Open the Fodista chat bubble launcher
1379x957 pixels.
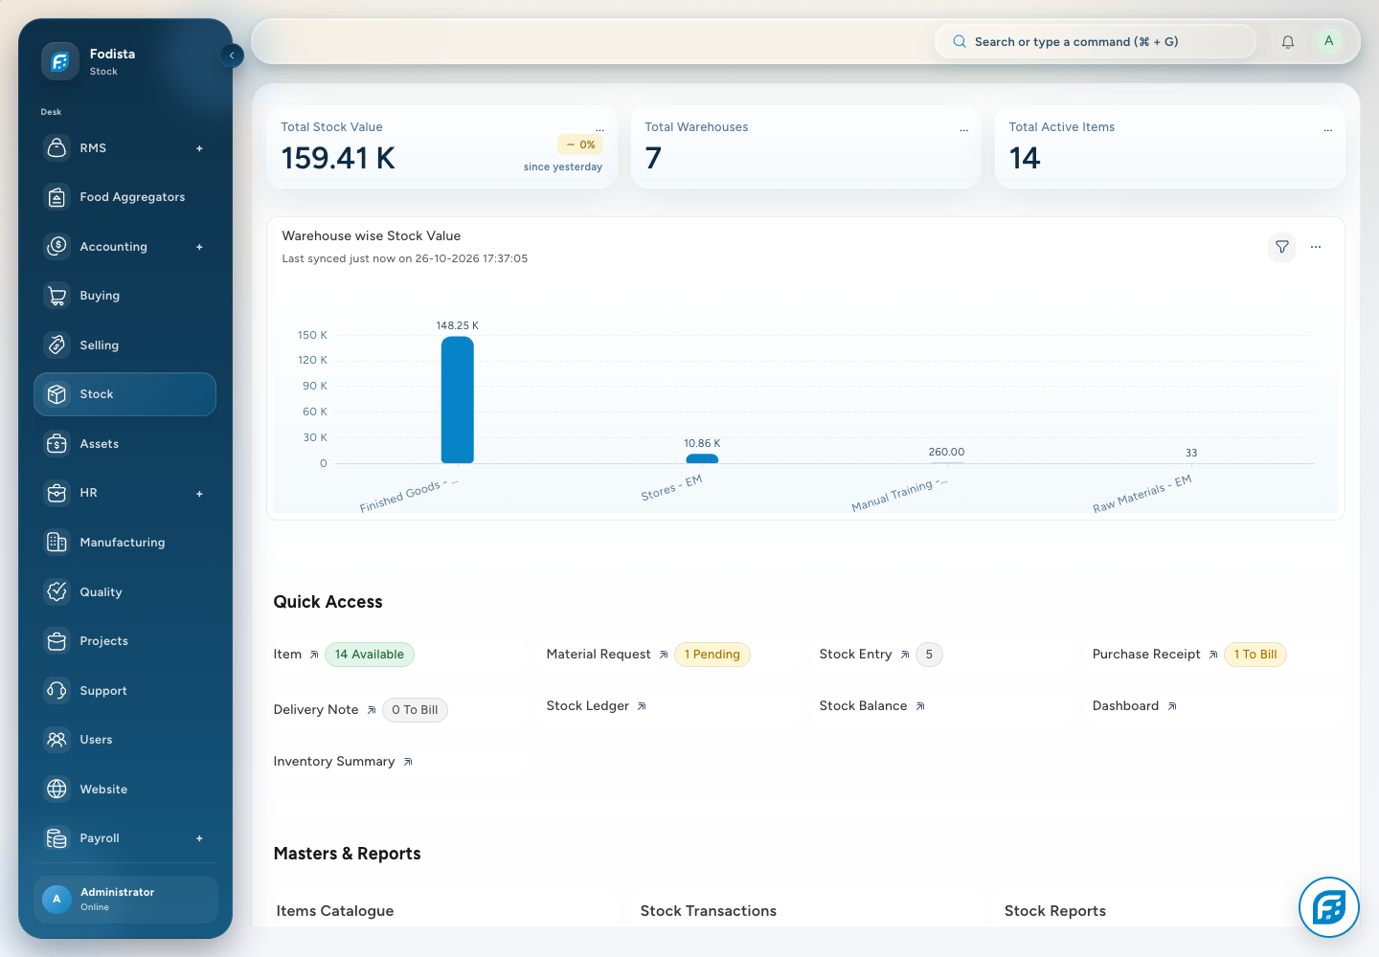pos(1329,907)
